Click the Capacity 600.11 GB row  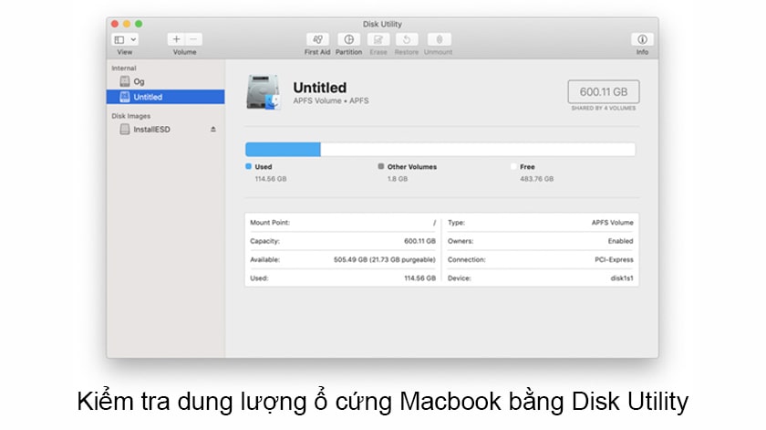pyautogui.click(x=343, y=241)
